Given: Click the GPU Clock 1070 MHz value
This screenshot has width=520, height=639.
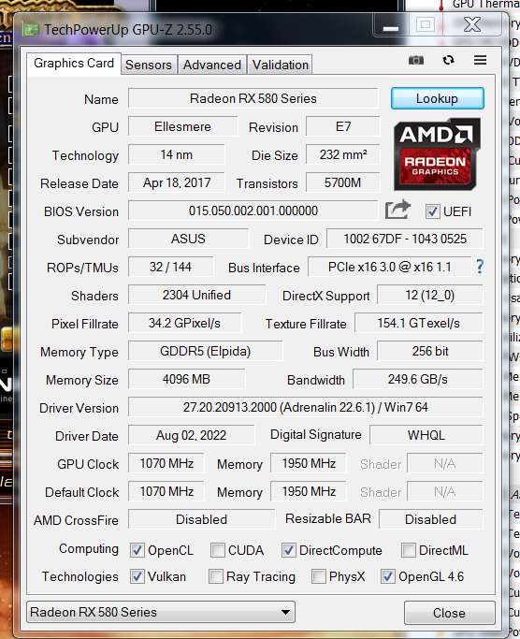Looking at the screenshot, I should [x=166, y=463].
